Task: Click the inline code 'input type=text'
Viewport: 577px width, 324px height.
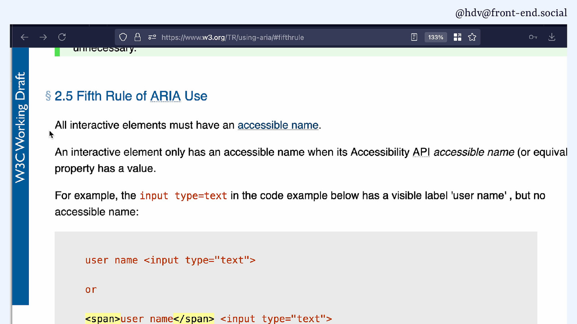Action: (x=183, y=196)
